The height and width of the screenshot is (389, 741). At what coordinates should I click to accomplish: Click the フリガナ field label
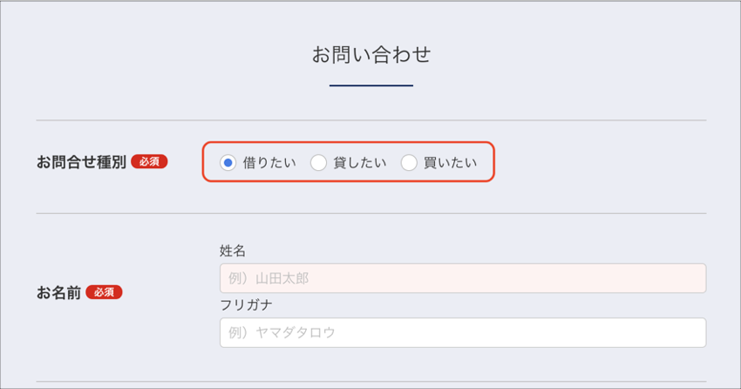tap(247, 305)
